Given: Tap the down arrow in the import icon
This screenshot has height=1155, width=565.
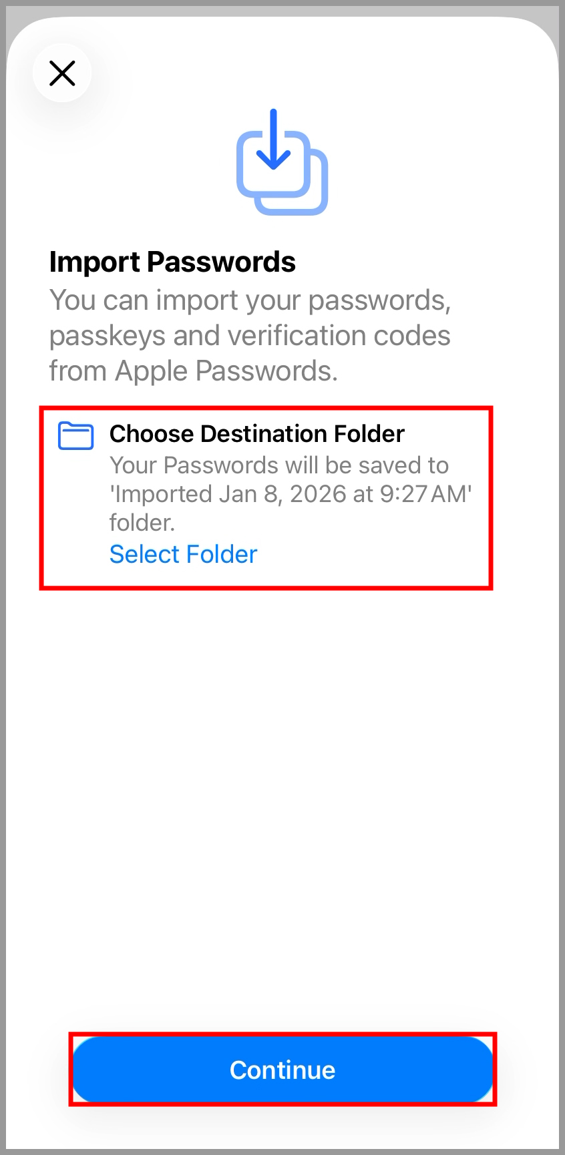Looking at the screenshot, I should (x=273, y=140).
